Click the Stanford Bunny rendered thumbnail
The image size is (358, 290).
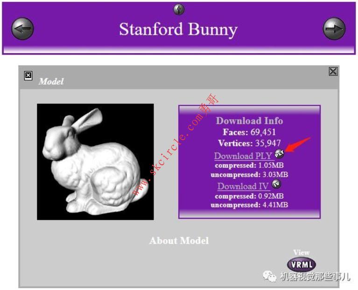coord(95,162)
